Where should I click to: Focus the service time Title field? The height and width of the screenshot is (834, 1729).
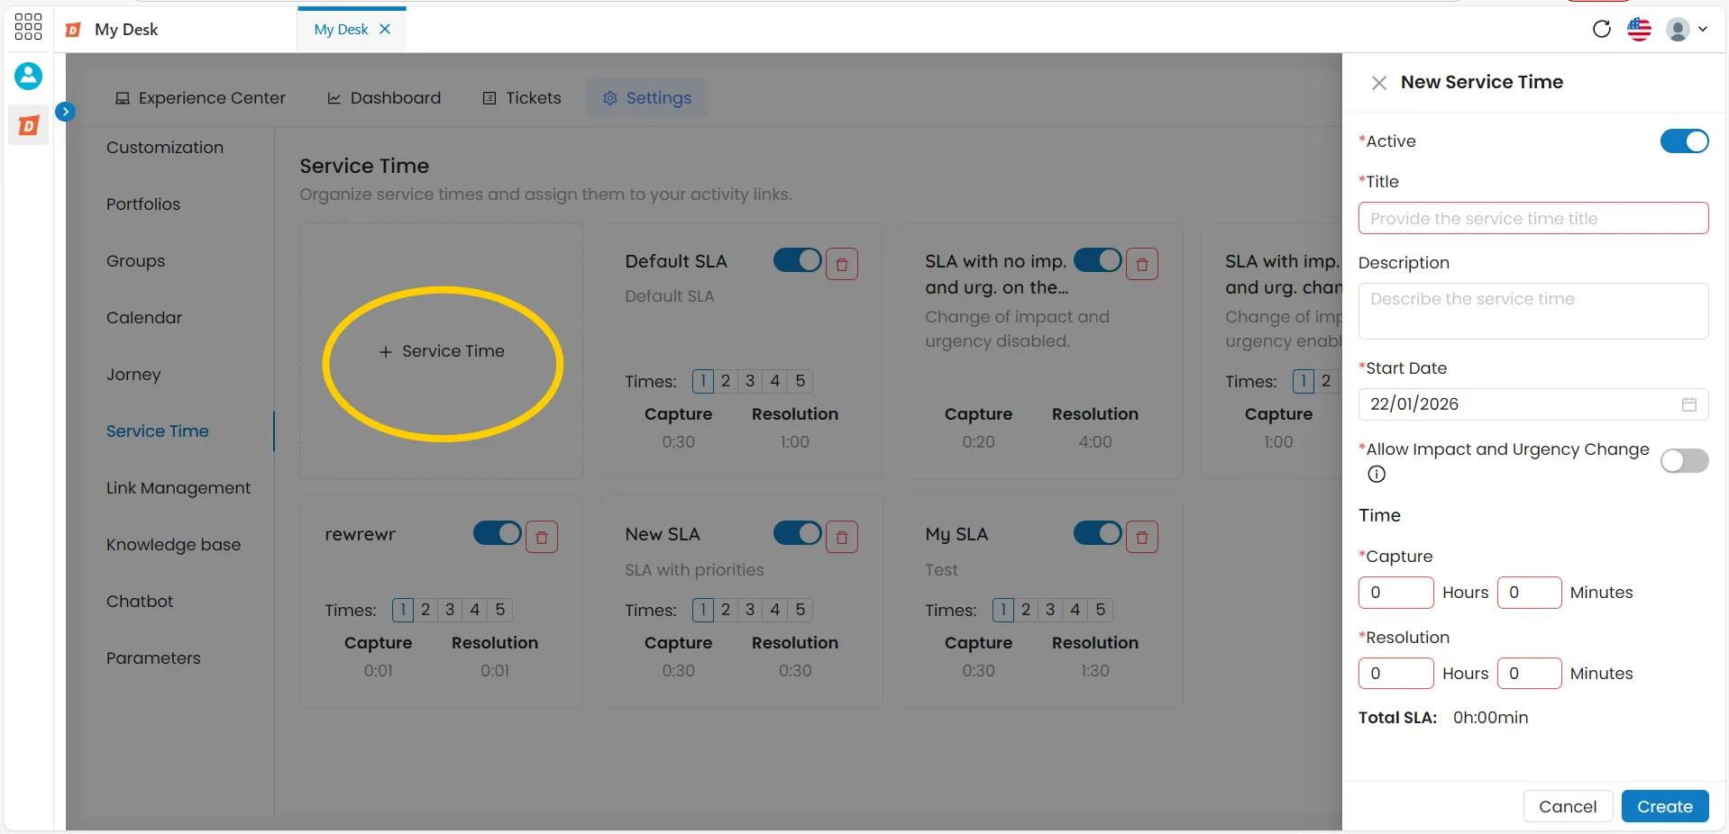1532,219
